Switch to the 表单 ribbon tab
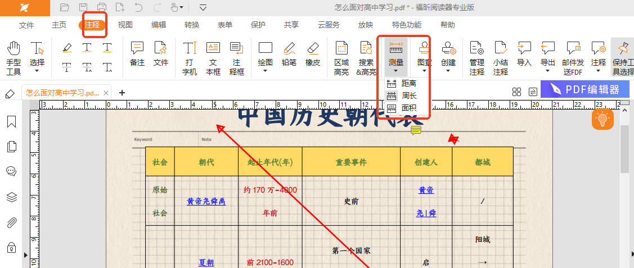Screen dimensions: 634x268 pos(225,25)
